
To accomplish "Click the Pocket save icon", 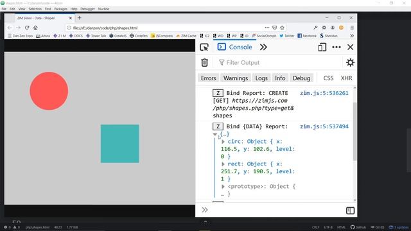I will click(274, 28).
